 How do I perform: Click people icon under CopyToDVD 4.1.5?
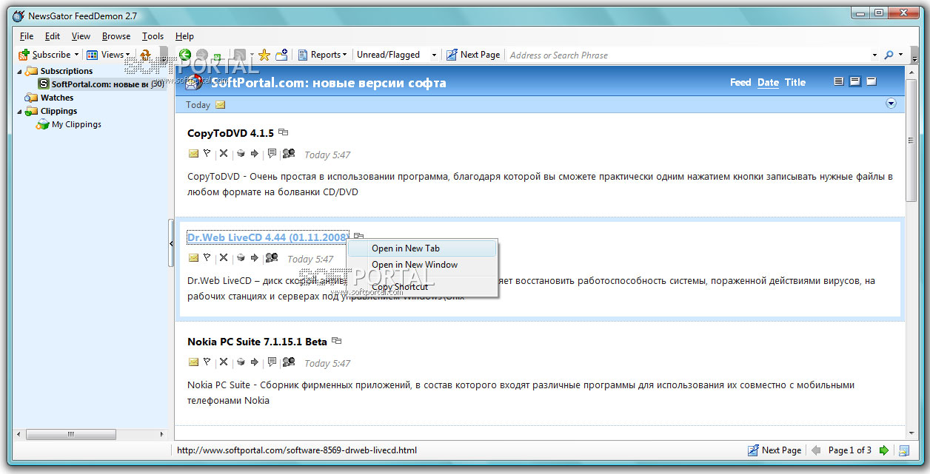[x=289, y=154]
